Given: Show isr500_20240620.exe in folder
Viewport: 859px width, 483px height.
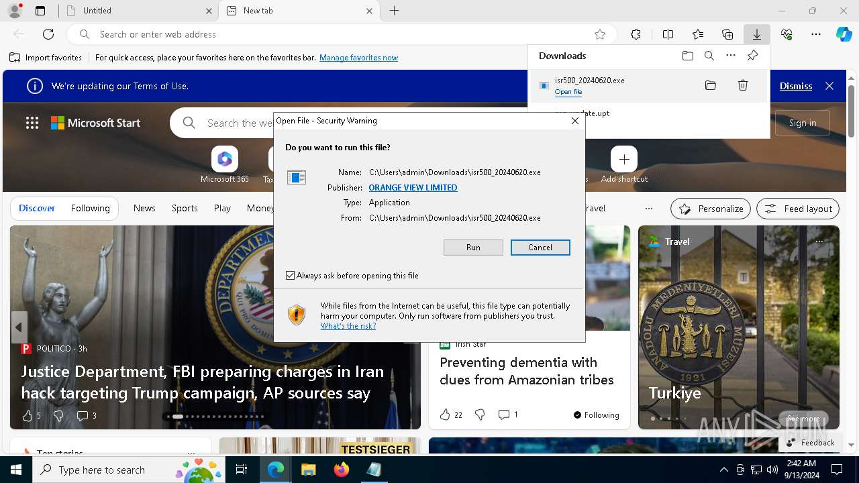Looking at the screenshot, I should click(x=711, y=85).
